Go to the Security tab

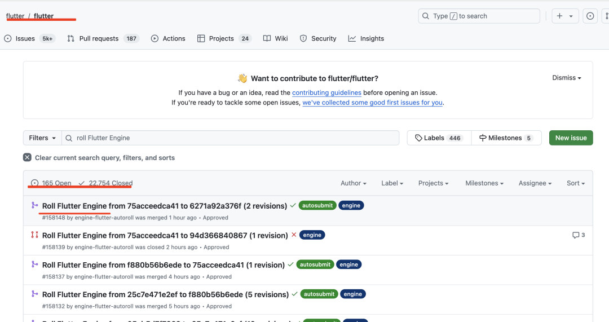pyautogui.click(x=317, y=38)
